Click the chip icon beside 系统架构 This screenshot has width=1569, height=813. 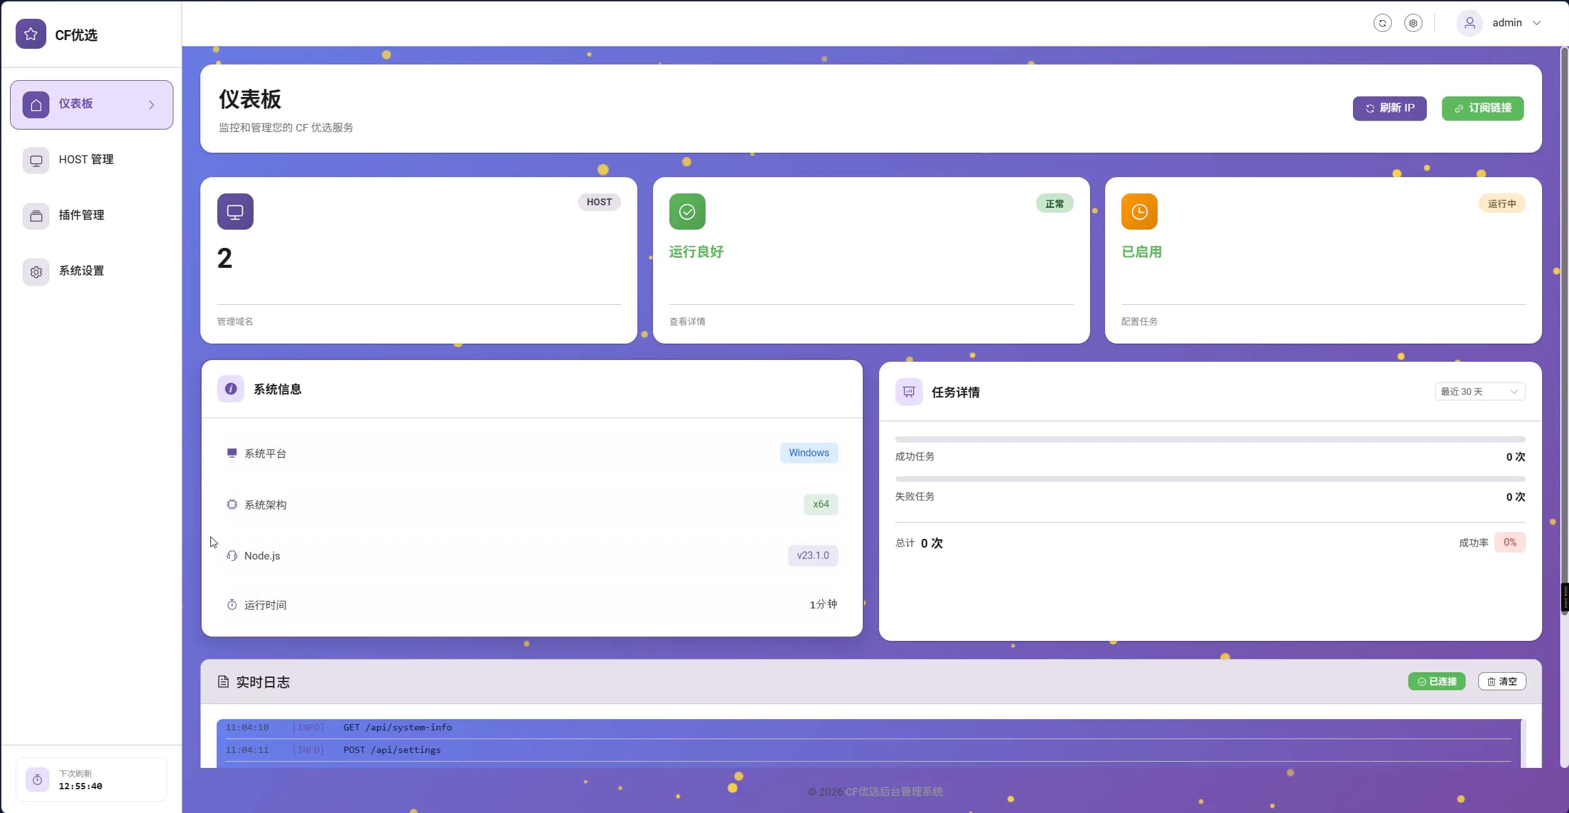(232, 504)
